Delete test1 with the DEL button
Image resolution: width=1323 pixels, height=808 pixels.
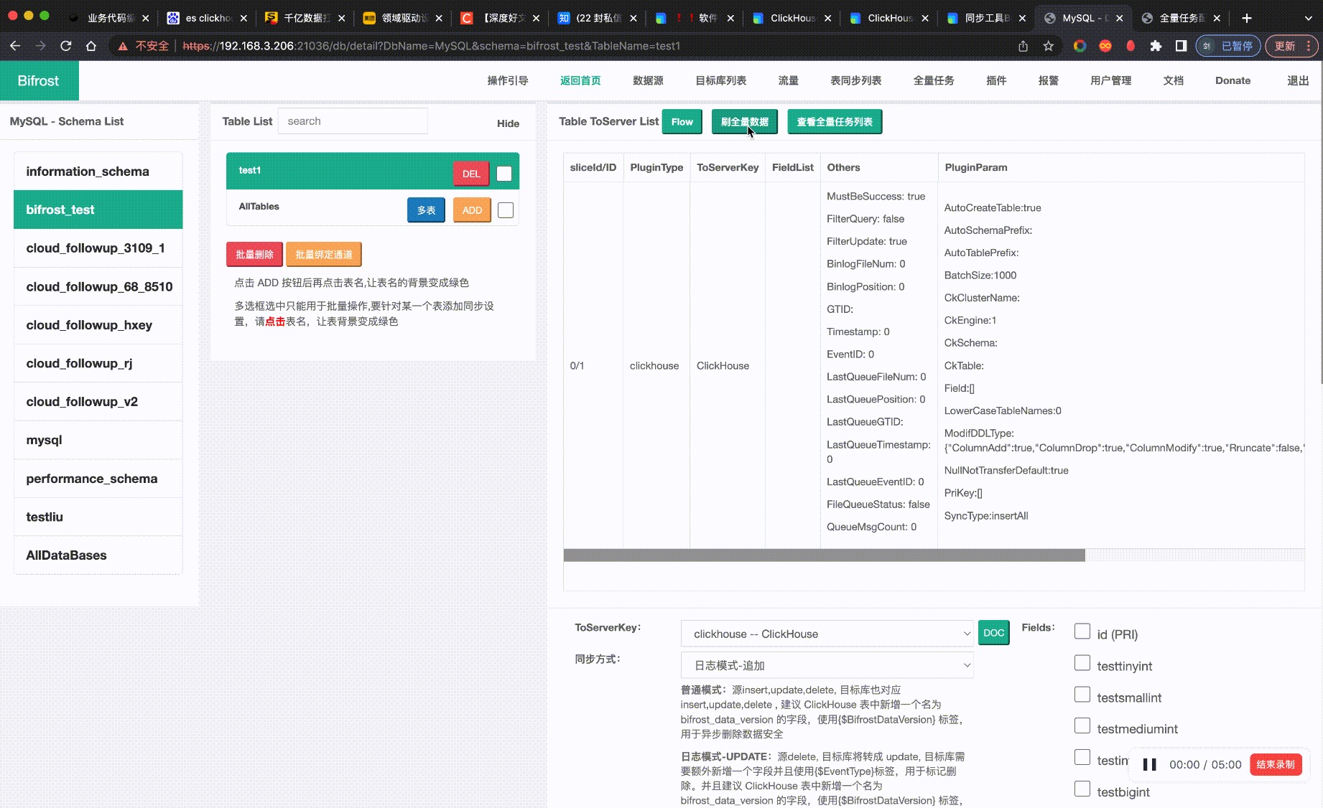pyautogui.click(x=471, y=174)
